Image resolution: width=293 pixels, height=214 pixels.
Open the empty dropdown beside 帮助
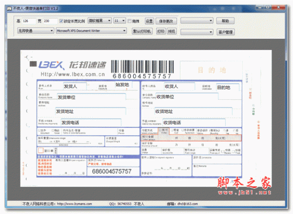click(x=197, y=20)
